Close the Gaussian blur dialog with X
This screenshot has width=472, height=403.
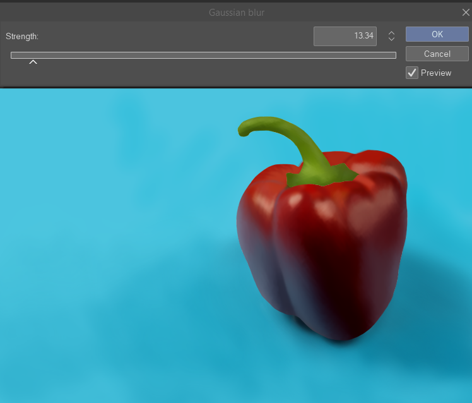coord(465,12)
